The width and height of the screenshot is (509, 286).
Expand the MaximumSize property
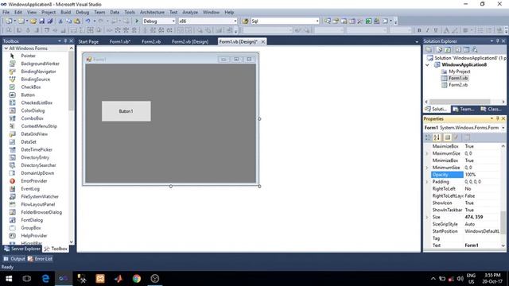(427, 153)
